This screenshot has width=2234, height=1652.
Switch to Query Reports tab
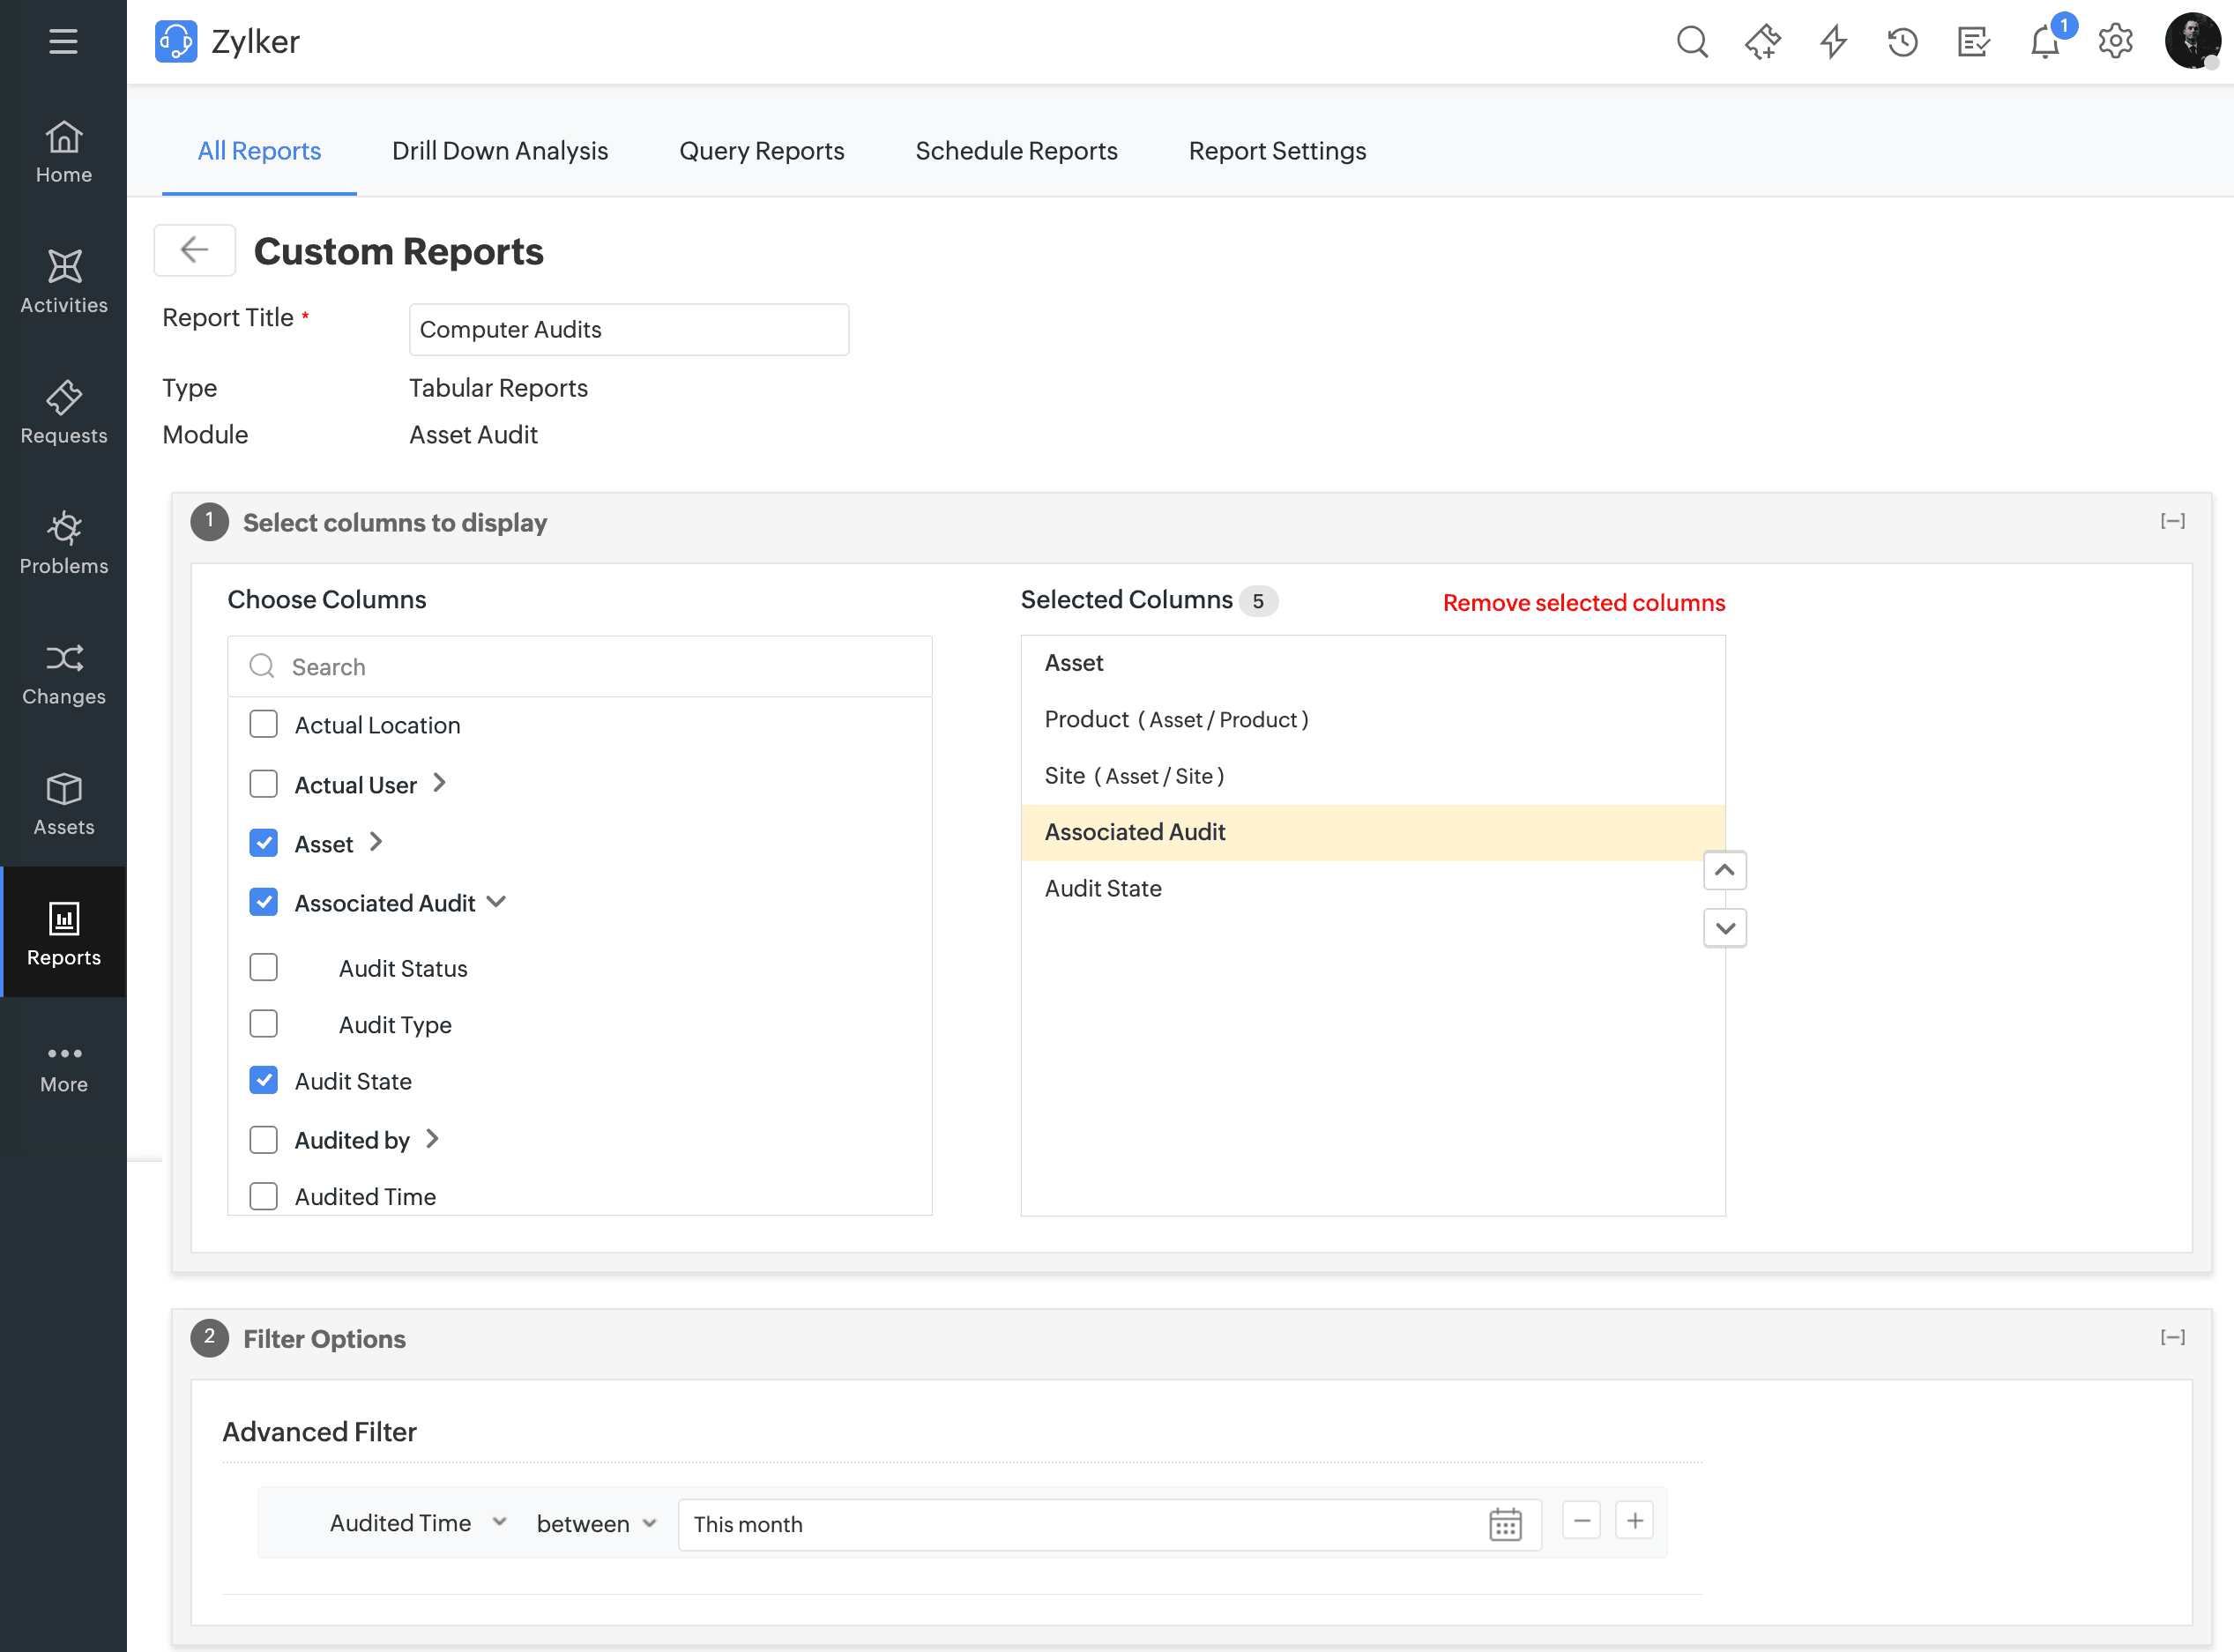coord(761,151)
